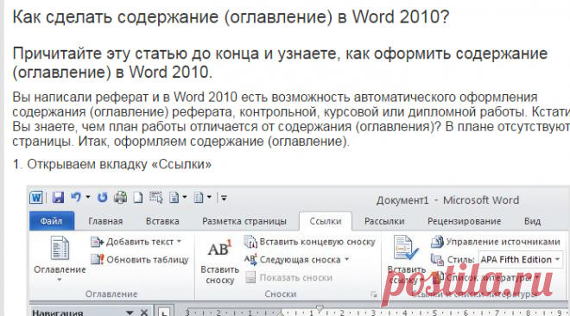The width and height of the screenshot is (570, 316).
Task: Switch to the Рассылки tab
Action: (384, 221)
